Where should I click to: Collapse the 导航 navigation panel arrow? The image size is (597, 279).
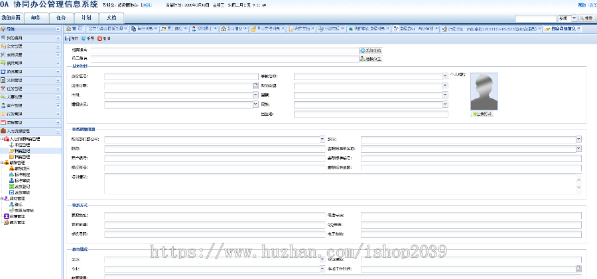coord(58,29)
